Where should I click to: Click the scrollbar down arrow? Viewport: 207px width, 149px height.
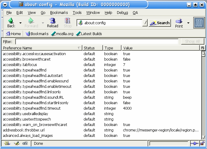click(203, 137)
